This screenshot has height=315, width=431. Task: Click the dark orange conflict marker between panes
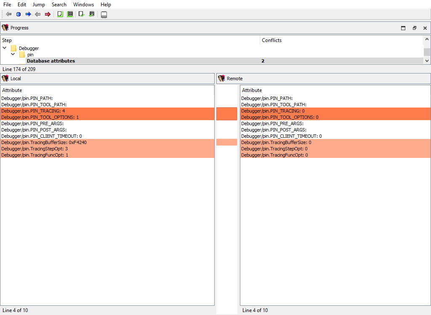[x=226, y=114]
